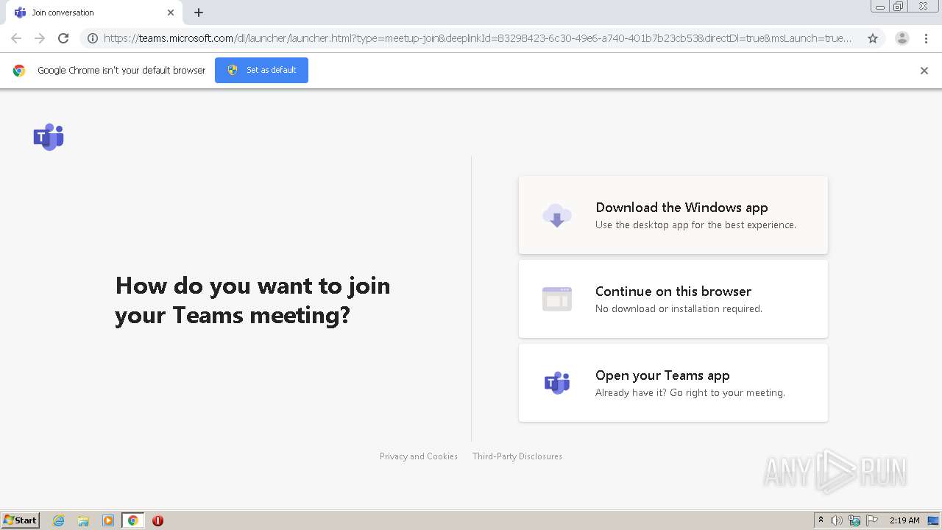942x530 pixels.
Task: Select the Join conversation tab
Action: click(95, 13)
